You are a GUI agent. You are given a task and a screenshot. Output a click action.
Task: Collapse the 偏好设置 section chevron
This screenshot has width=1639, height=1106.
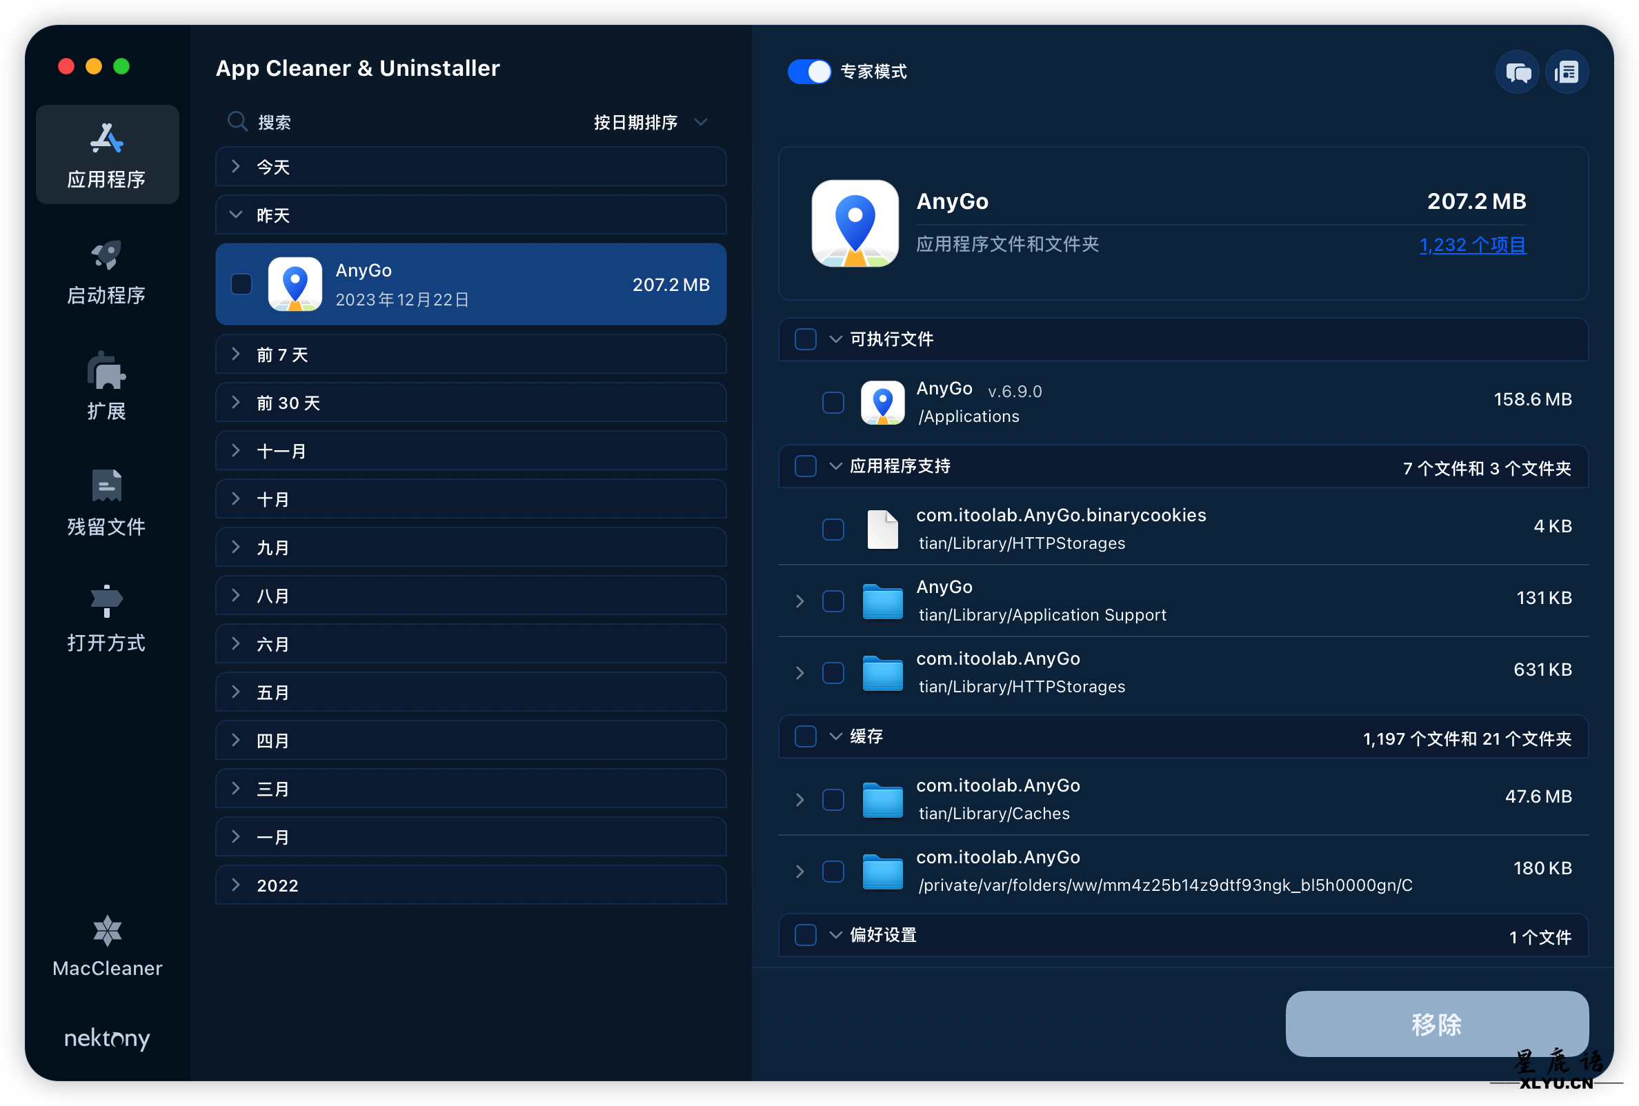pyautogui.click(x=836, y=936)
